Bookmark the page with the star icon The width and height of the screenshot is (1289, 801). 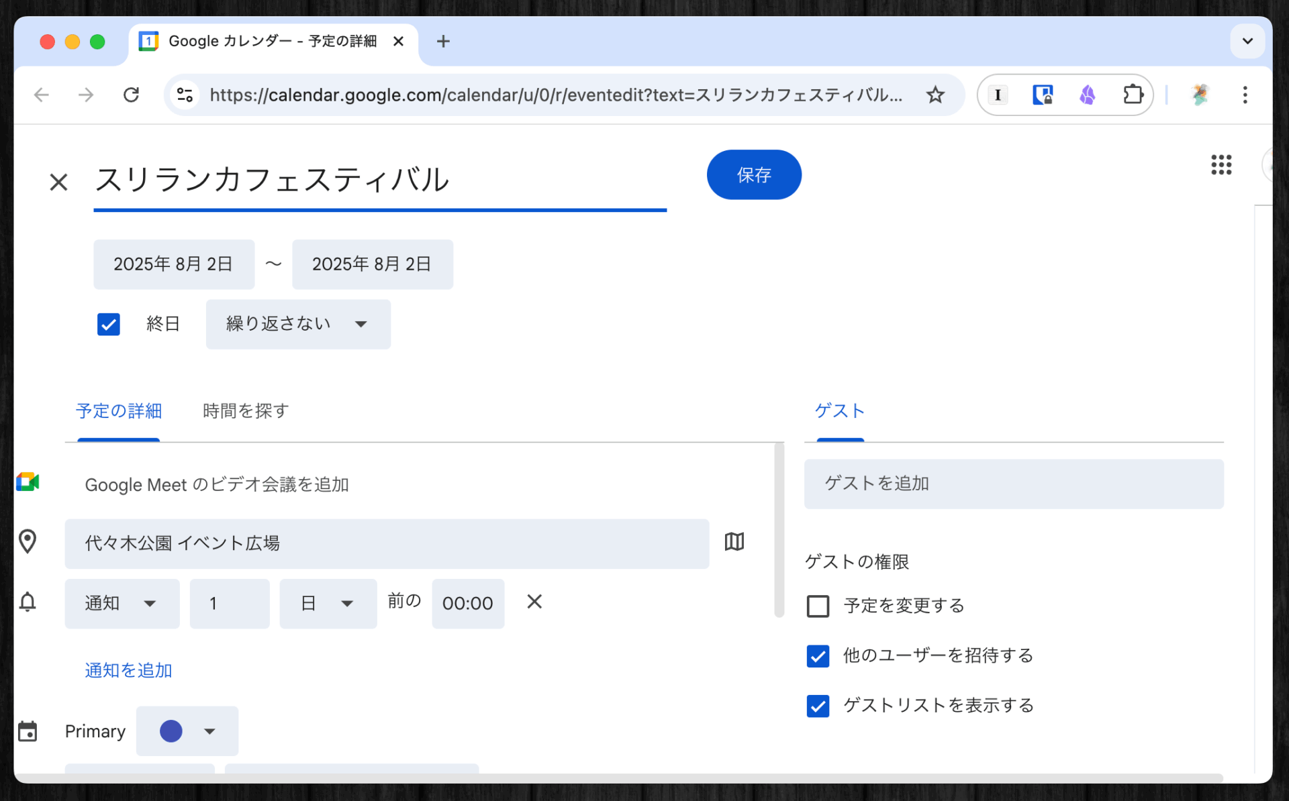[x=935, y=95]
